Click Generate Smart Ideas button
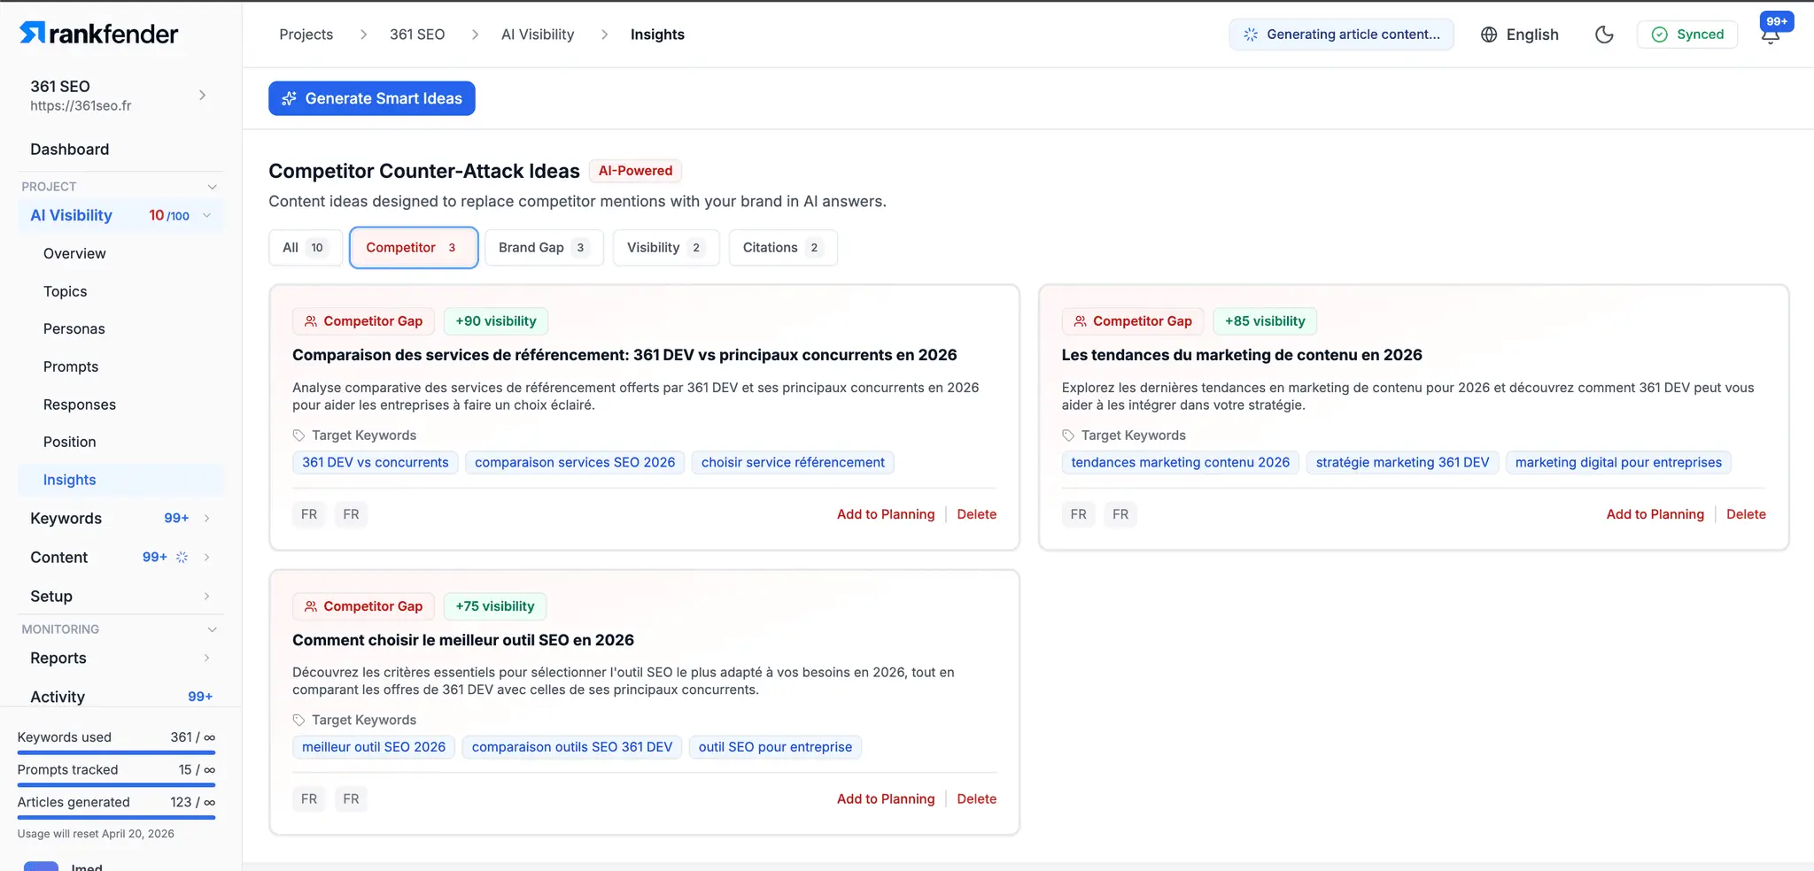The width and height of the screenshot is (1814, 871). pos(372,98)
